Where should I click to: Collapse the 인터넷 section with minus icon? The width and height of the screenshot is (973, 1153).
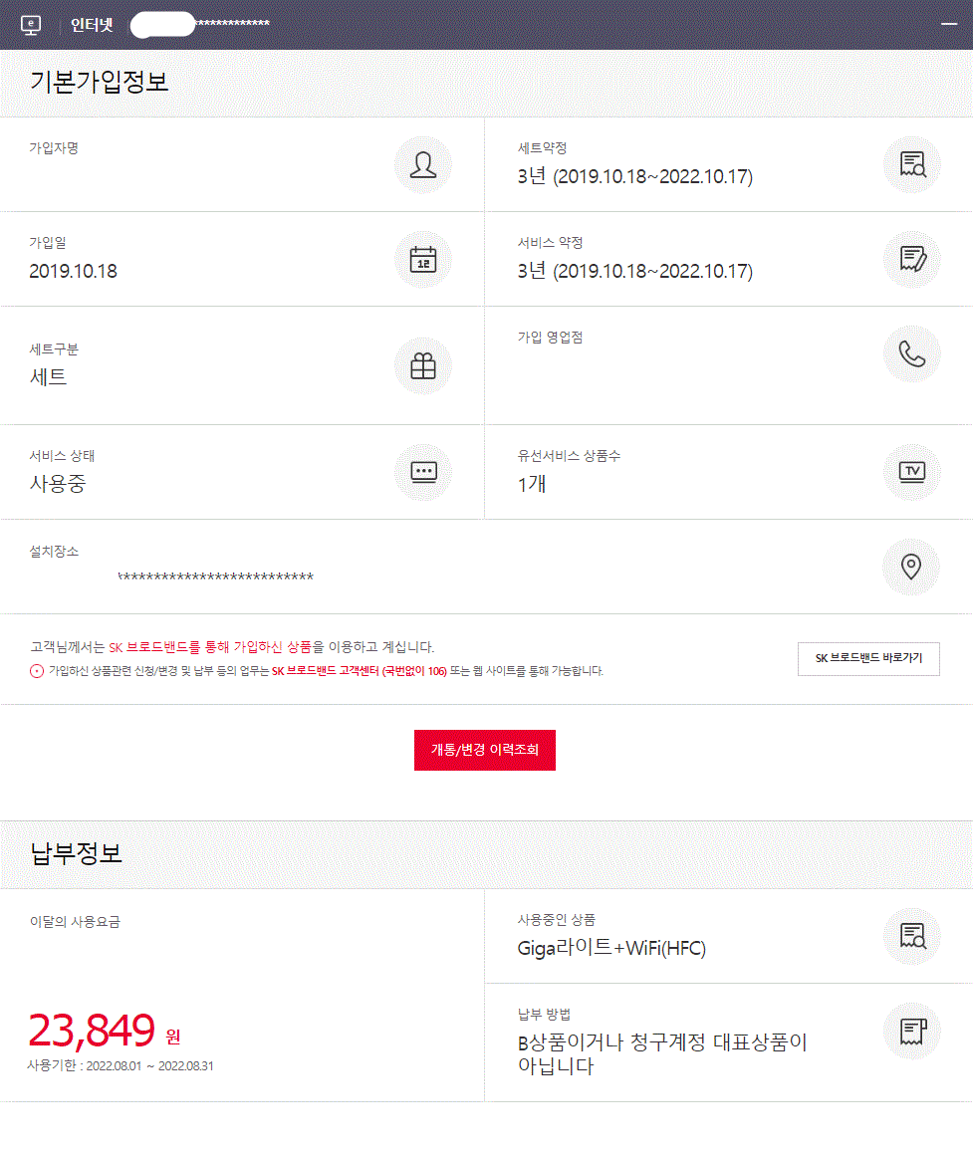(949, 24)
